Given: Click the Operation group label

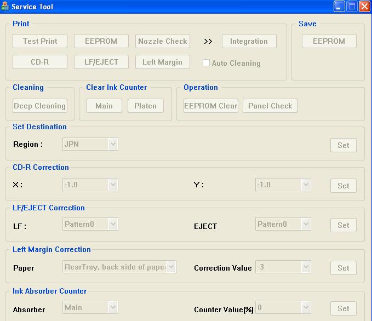Looking at the screenshot, I should [201, 87].
